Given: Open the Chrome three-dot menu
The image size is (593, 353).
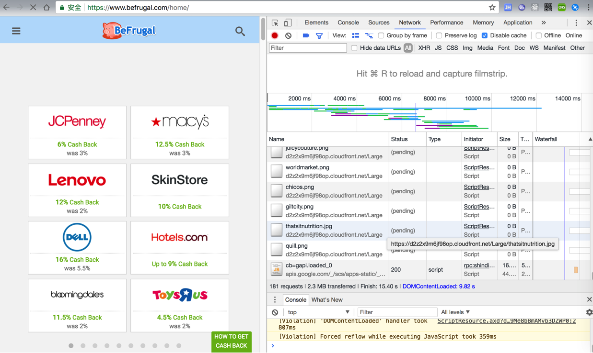Looking at the screenshot, I should pos(588,8).
